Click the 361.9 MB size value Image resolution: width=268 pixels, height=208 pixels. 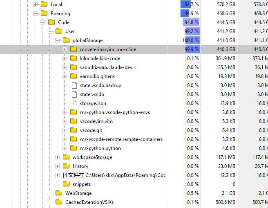(x=226, y=58)
